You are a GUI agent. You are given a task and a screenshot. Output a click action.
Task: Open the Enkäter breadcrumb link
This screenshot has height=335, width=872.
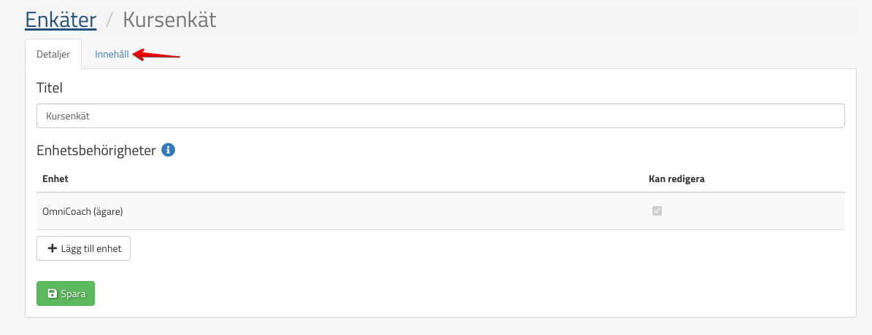61,19
